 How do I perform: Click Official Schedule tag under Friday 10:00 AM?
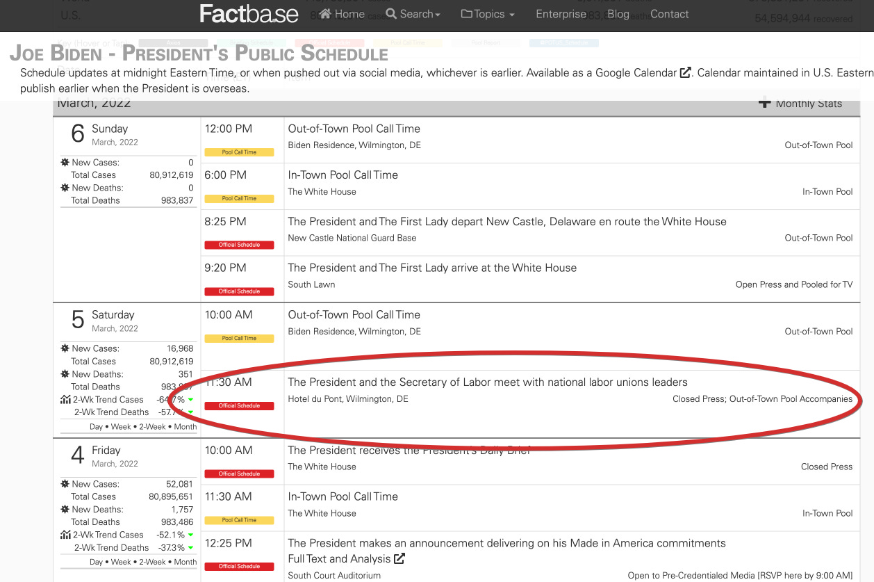click(239, 474)
